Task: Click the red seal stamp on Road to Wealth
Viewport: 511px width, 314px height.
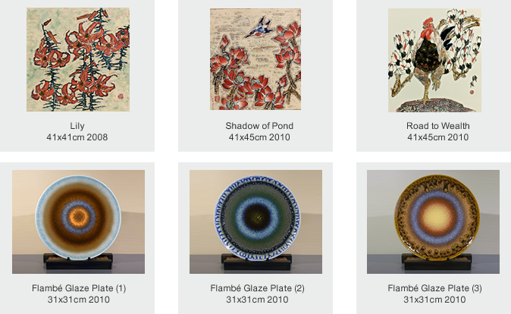Action: [x=472, y=93]
